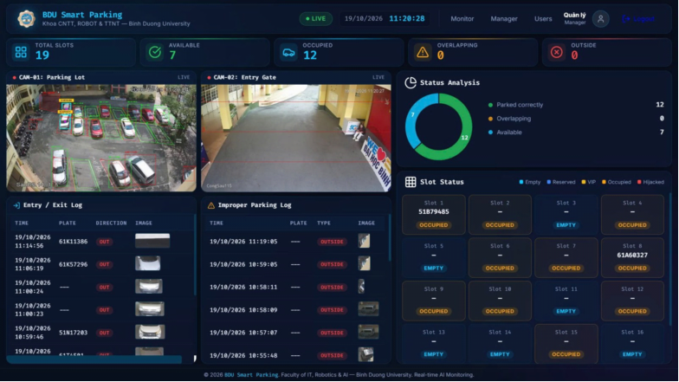Screen dimensions: 679x382
Task: Click the Reserved legend swatch in Slot Status
Action: [x=549, y=182]
